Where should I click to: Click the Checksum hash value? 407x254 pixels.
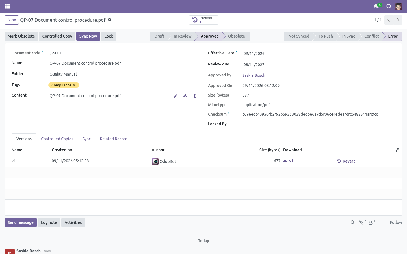[310, 114]
